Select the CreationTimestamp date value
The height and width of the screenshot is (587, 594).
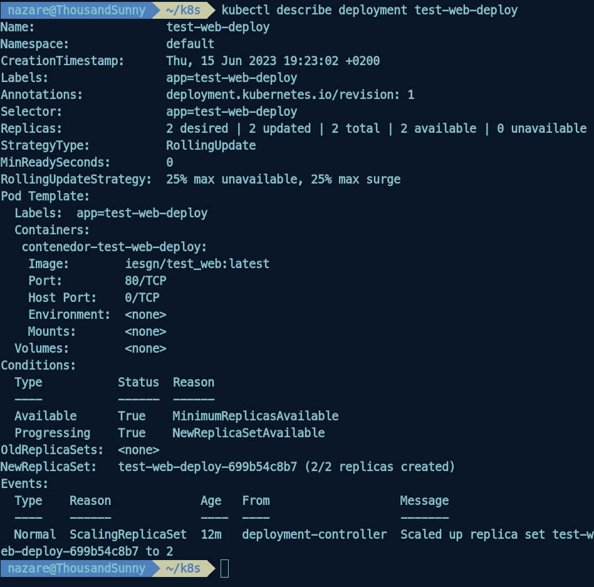coord(273,61)
